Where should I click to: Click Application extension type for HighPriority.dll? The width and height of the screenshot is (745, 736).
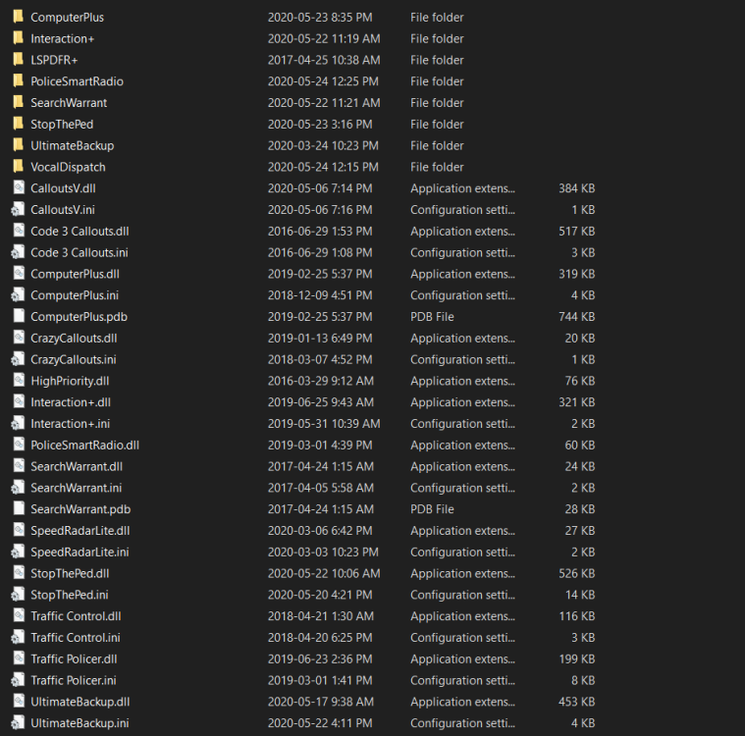[x=462, y=381]
